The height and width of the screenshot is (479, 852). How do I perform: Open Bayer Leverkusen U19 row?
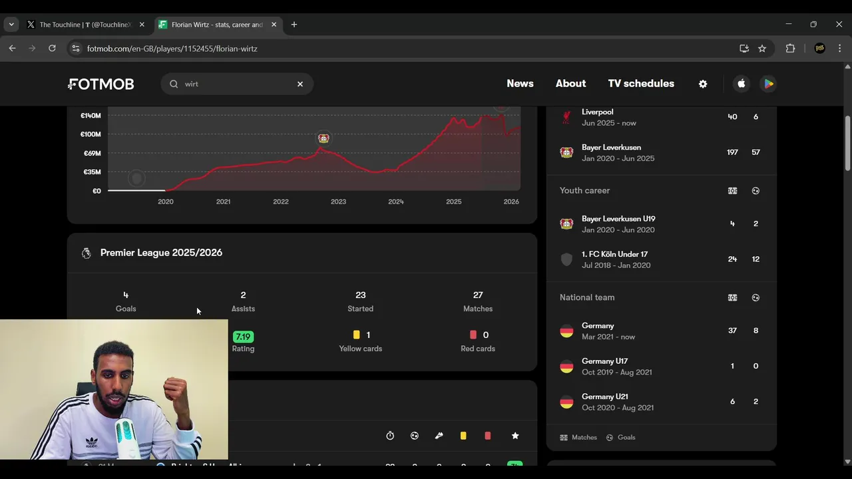click(x=662, y=224)
